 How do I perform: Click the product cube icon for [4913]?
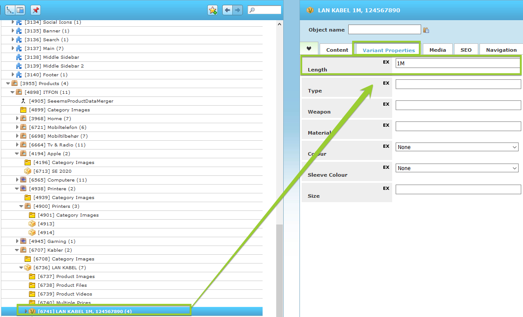(x=32, y=224)
